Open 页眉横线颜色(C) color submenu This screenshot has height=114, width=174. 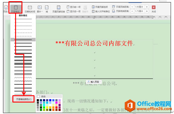(x=24, y=99)
